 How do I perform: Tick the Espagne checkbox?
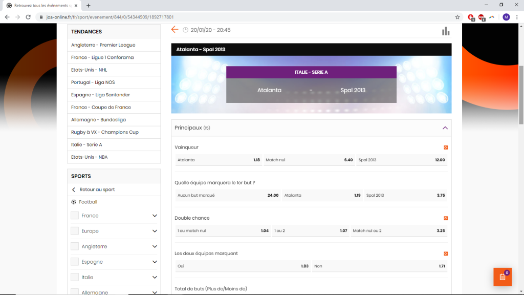coord(75,262)
